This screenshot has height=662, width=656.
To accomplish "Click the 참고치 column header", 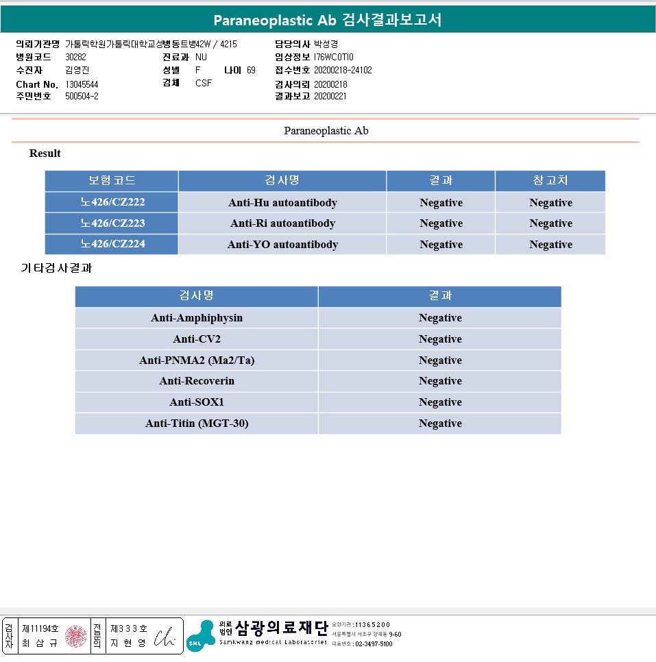I will tap(550, 181).
